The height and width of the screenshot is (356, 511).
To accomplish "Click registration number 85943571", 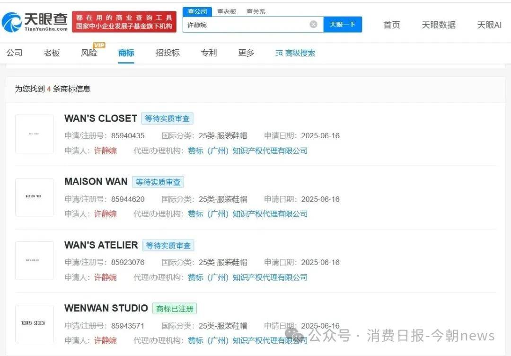I will [x=128, y=326].
